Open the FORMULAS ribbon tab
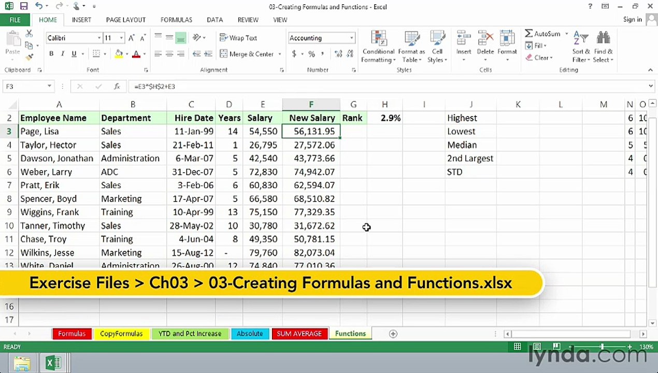The width and height of the screenshot is (658, 373). point(176,20)
